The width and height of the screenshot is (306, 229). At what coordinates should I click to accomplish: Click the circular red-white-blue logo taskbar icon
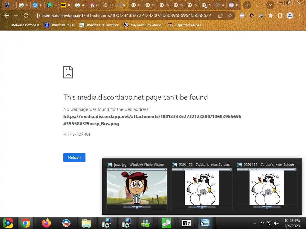tap(66, 223)
